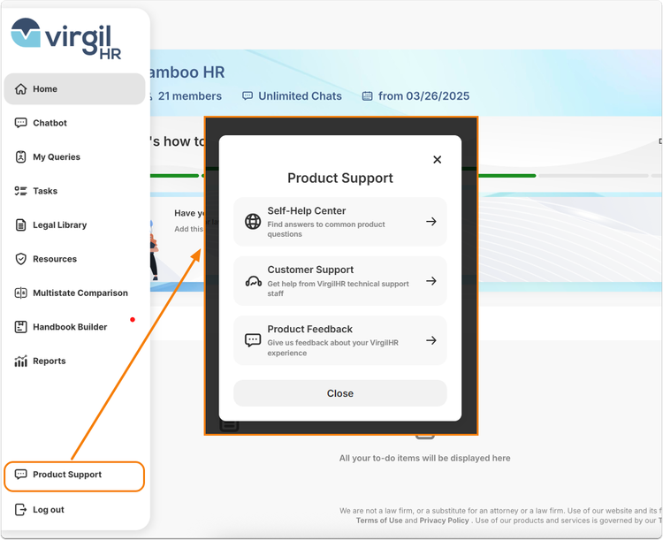The width and height of the screenshot is (663, 540).
Task: Click the Reports bar chart icon
Action: [20, 361]
